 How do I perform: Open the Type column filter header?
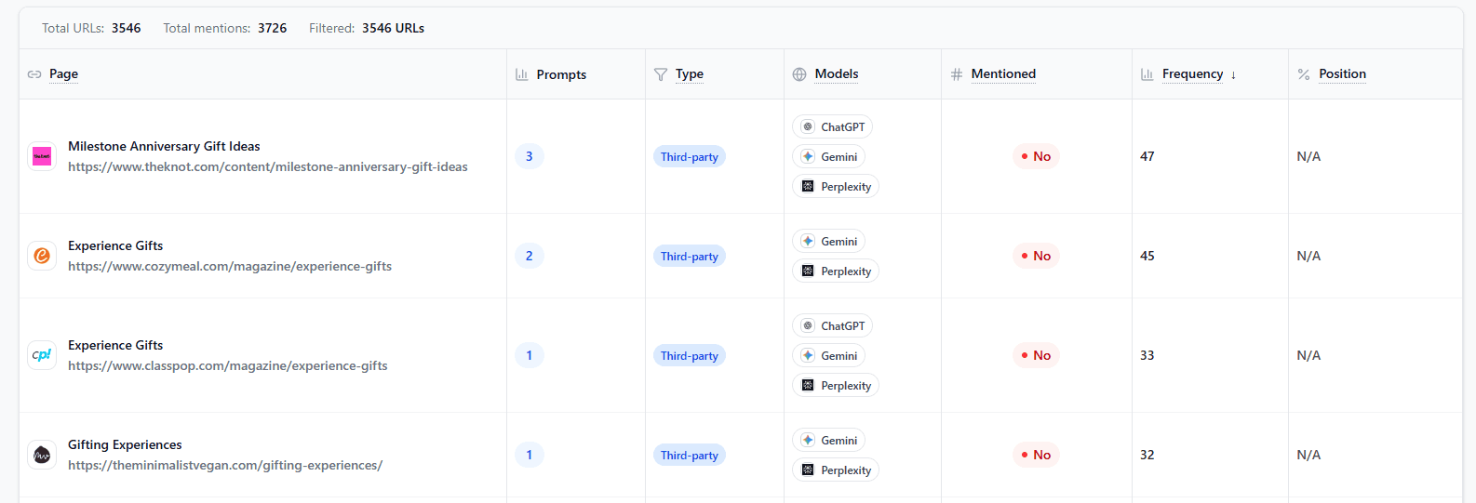tap(690, 74)
